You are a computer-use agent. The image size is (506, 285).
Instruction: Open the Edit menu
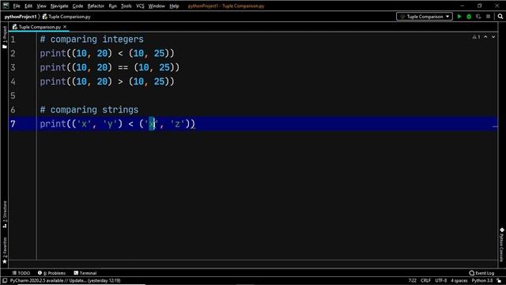tap(28, 6)
